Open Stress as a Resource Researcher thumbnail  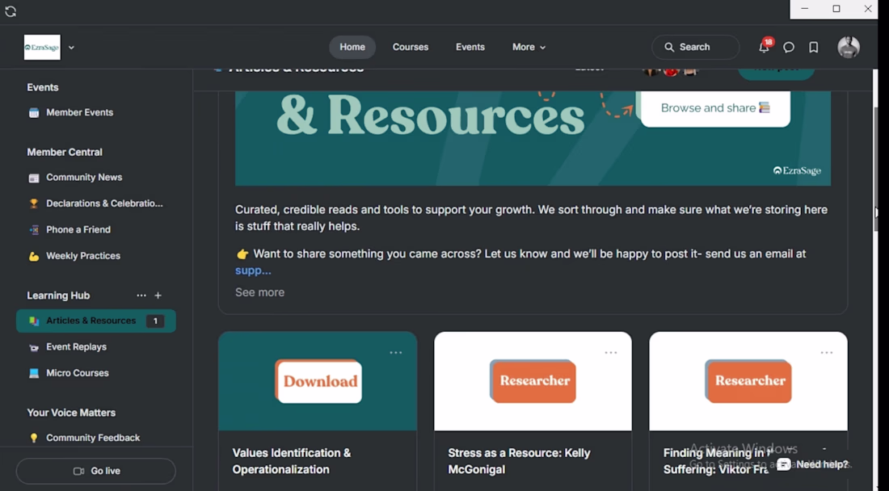(533, 381)
